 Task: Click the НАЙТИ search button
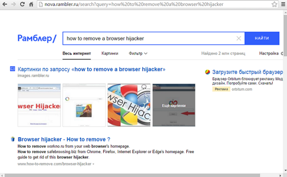[262, 38]
